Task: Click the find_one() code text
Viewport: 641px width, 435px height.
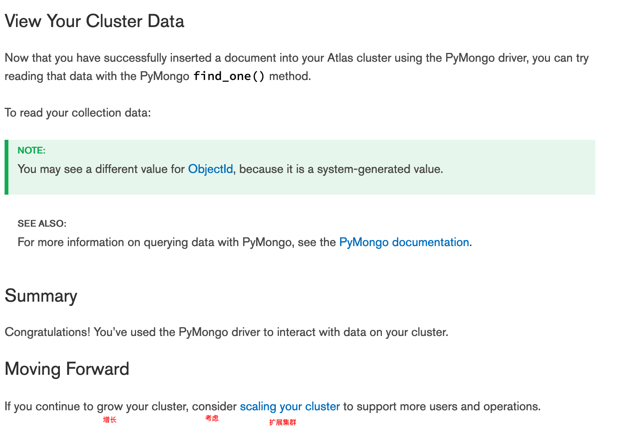Action: pos(229,76)
